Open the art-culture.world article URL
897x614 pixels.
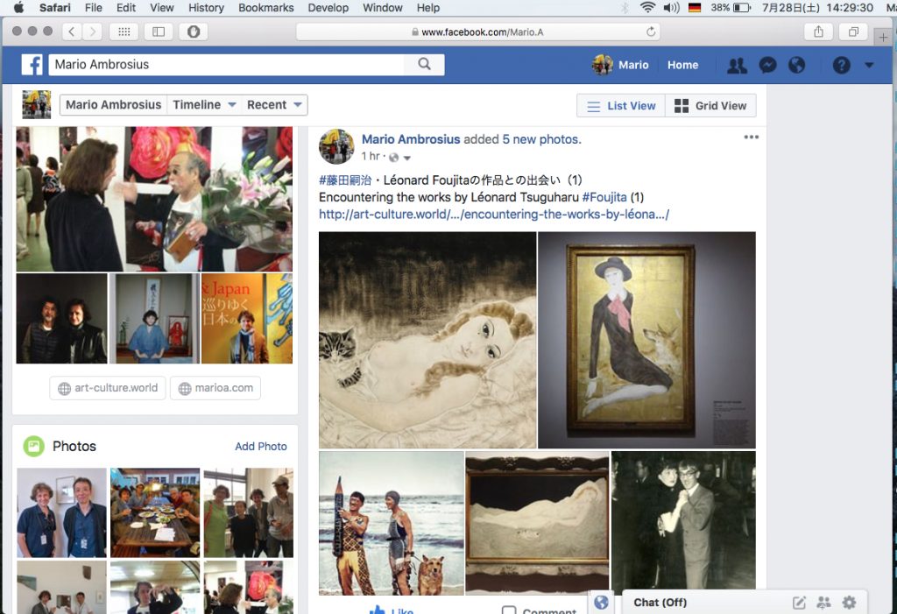(x=494, y=214)
